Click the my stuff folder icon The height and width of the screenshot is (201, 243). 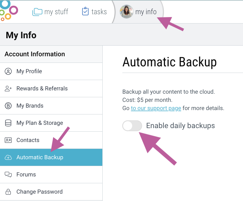click(x=37, y=12)
